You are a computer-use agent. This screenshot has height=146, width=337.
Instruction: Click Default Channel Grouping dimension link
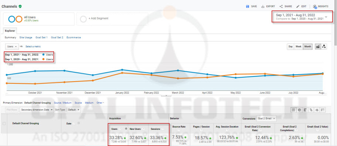coord(38,103)
